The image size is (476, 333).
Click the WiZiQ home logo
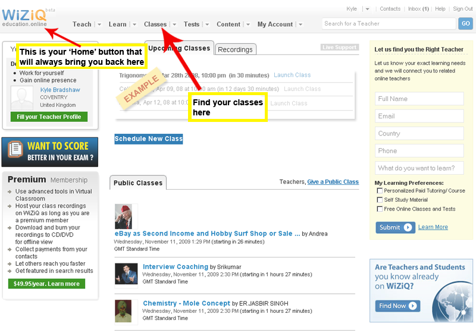[24, 18]
